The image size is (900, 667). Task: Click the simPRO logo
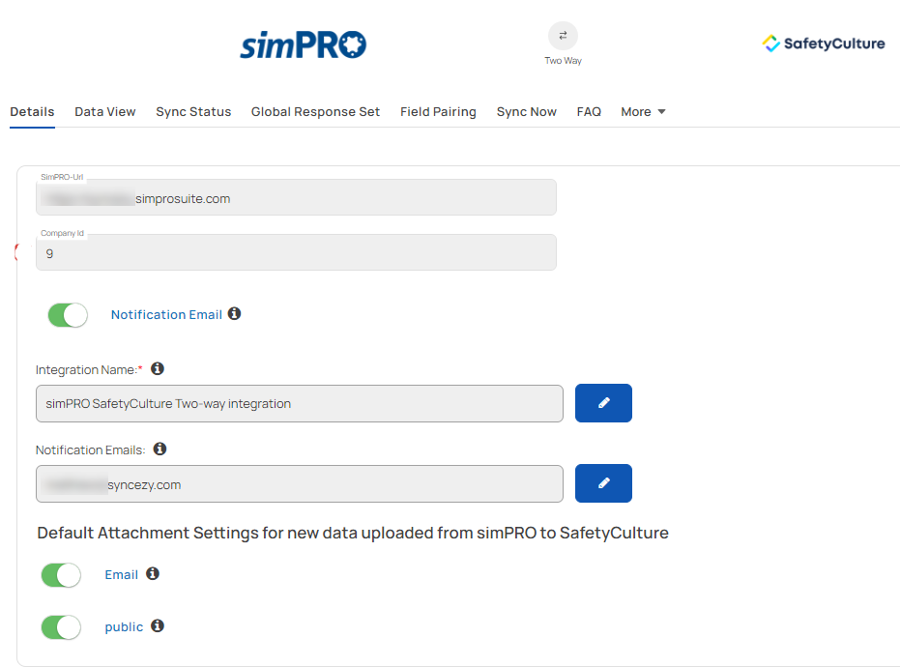304,44
